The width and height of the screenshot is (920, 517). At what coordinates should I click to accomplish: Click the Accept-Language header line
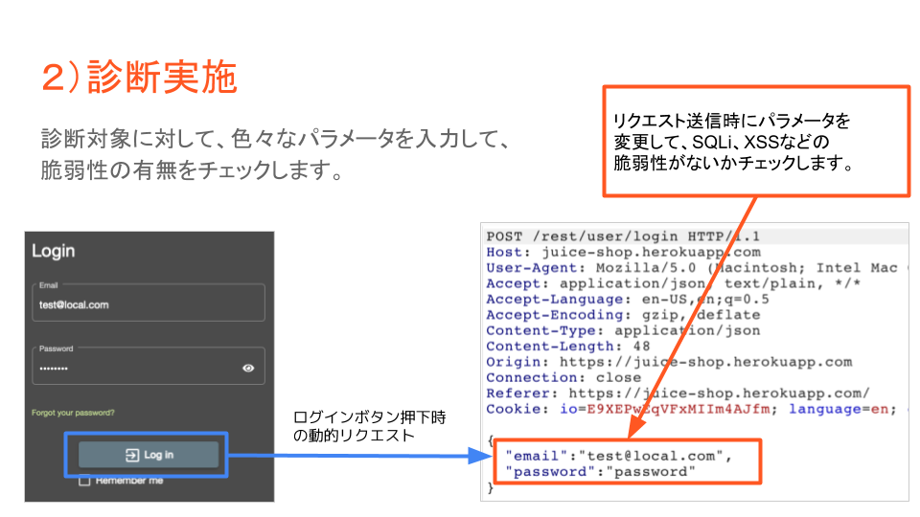pos(627,300)
